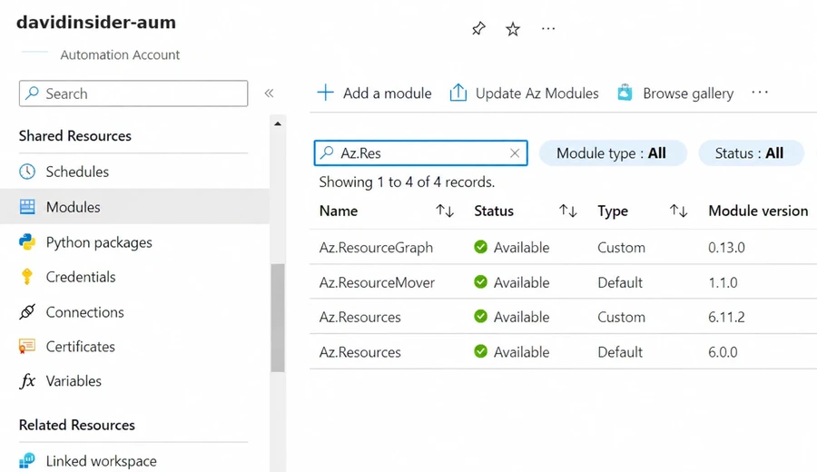Open the Module type : All filter
This screenshot has height=472, width=817.
point(612,153)
